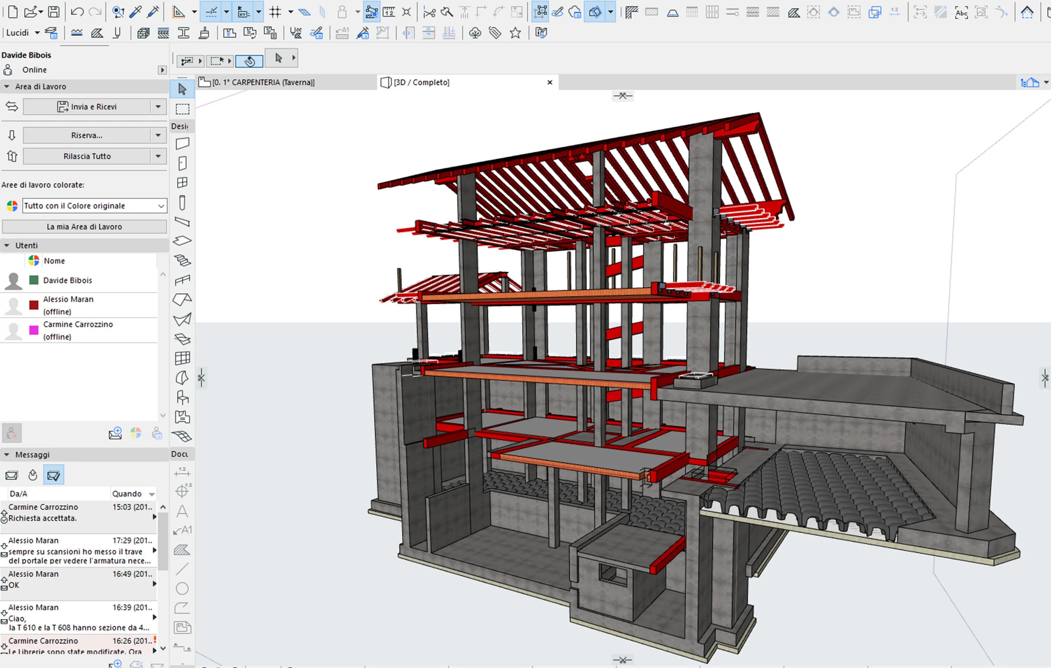Select the Object chair tool in the toolbox
Screen dimensions: 1051x668
tap(182, 397)
